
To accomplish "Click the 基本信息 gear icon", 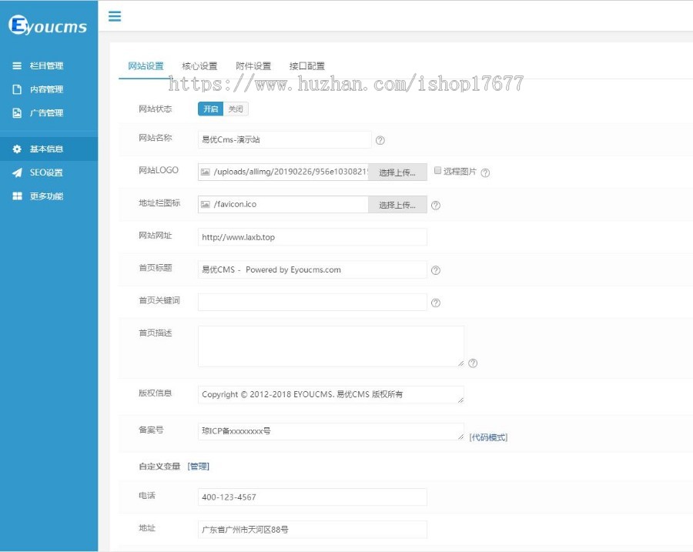I will [x=17, y=149].
